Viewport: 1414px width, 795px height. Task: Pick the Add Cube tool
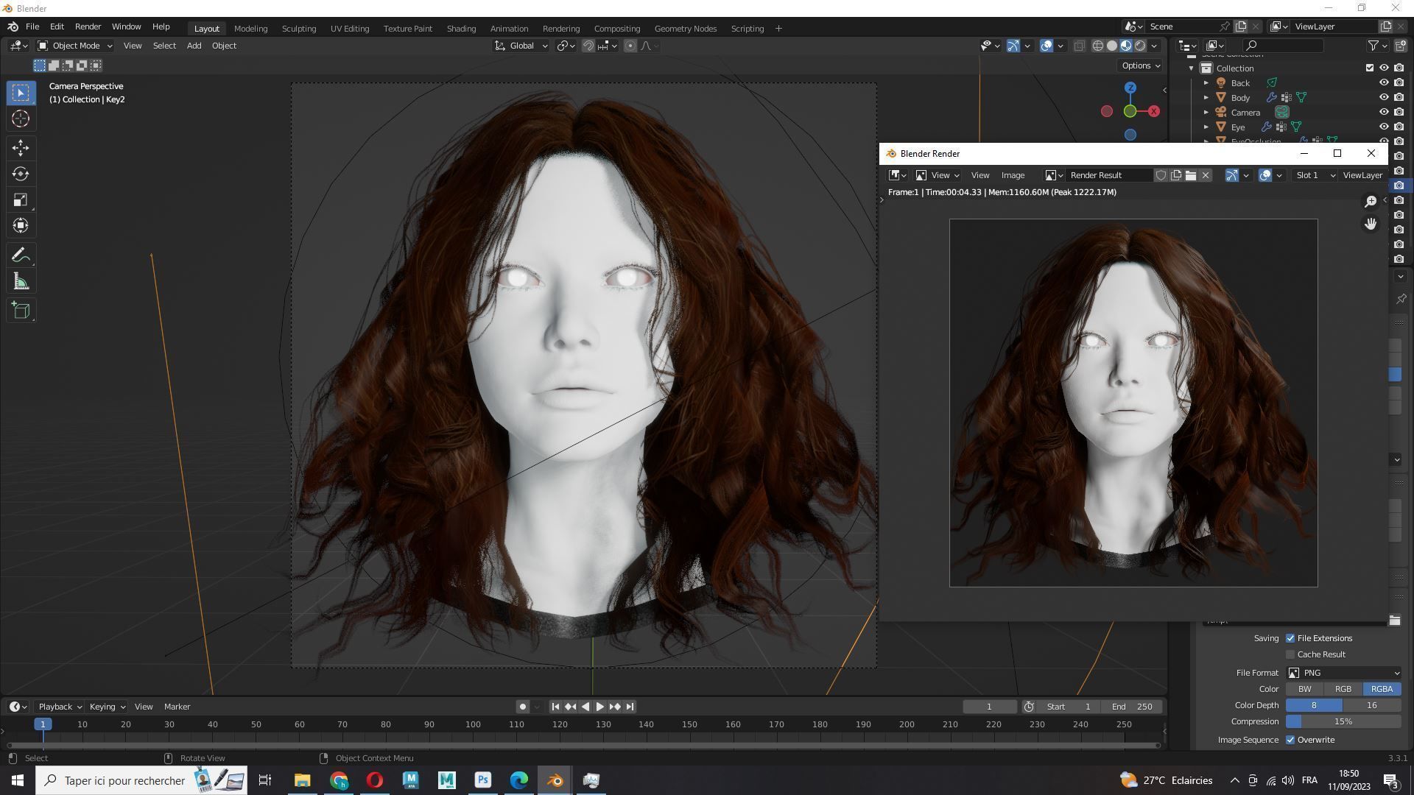pyautogui.click(x=21, y=311)
